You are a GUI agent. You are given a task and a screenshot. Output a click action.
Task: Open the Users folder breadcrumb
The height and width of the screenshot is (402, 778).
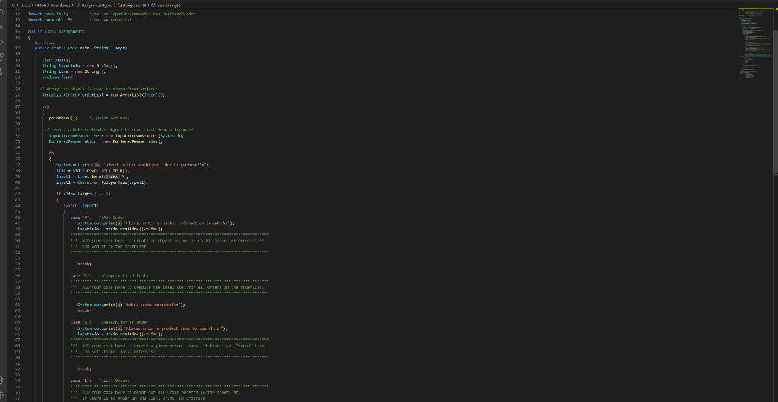click(25, 5)
